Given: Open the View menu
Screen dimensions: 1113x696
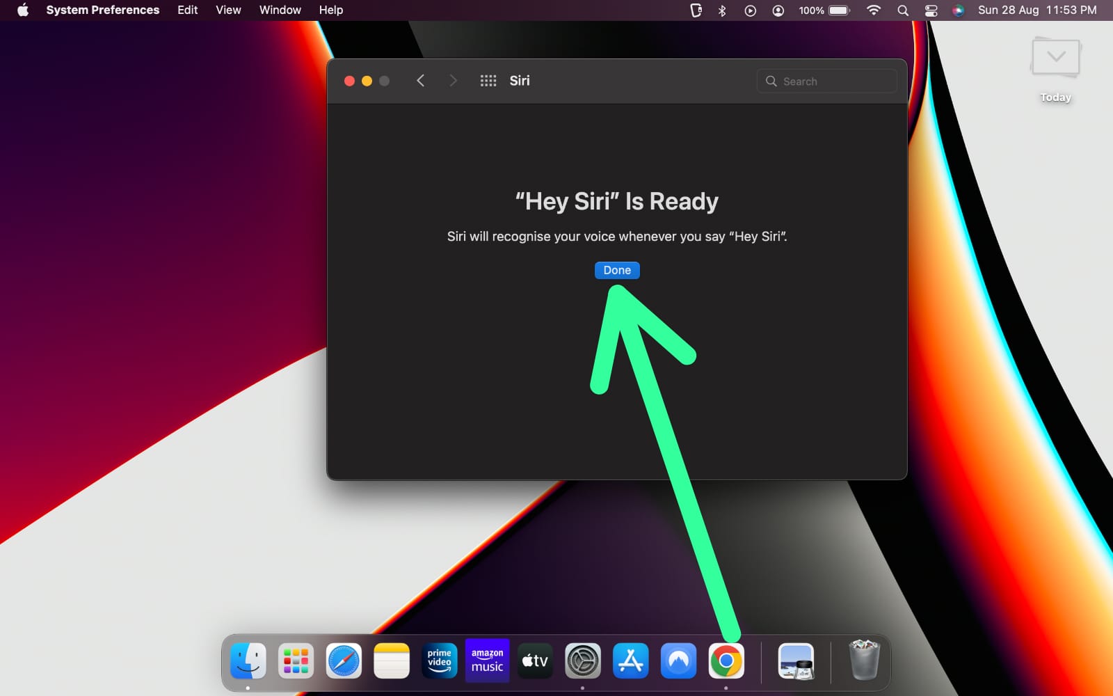Looking at the screenshot, I should pyautogui.click(x=228, y=10).
